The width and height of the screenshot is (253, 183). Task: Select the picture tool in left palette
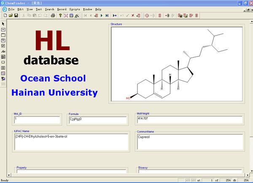coord(3,57)
